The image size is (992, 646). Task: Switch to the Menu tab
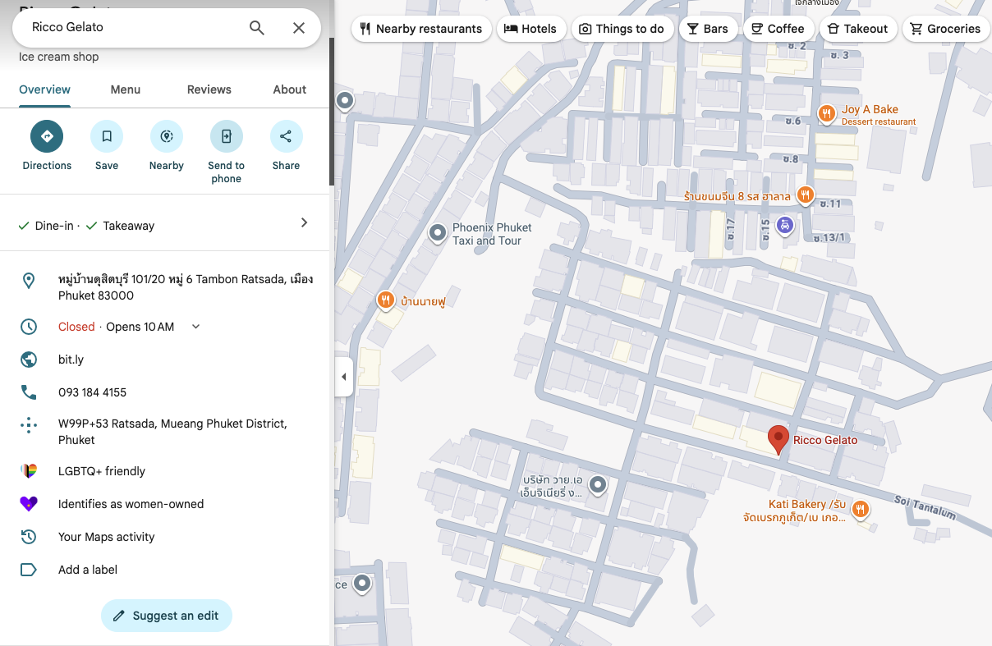(x=126, y=89)
